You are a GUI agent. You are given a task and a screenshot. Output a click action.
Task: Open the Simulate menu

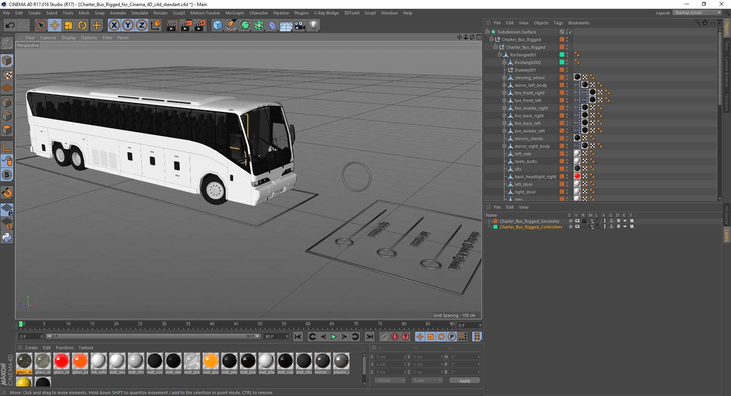click(139, 13)
